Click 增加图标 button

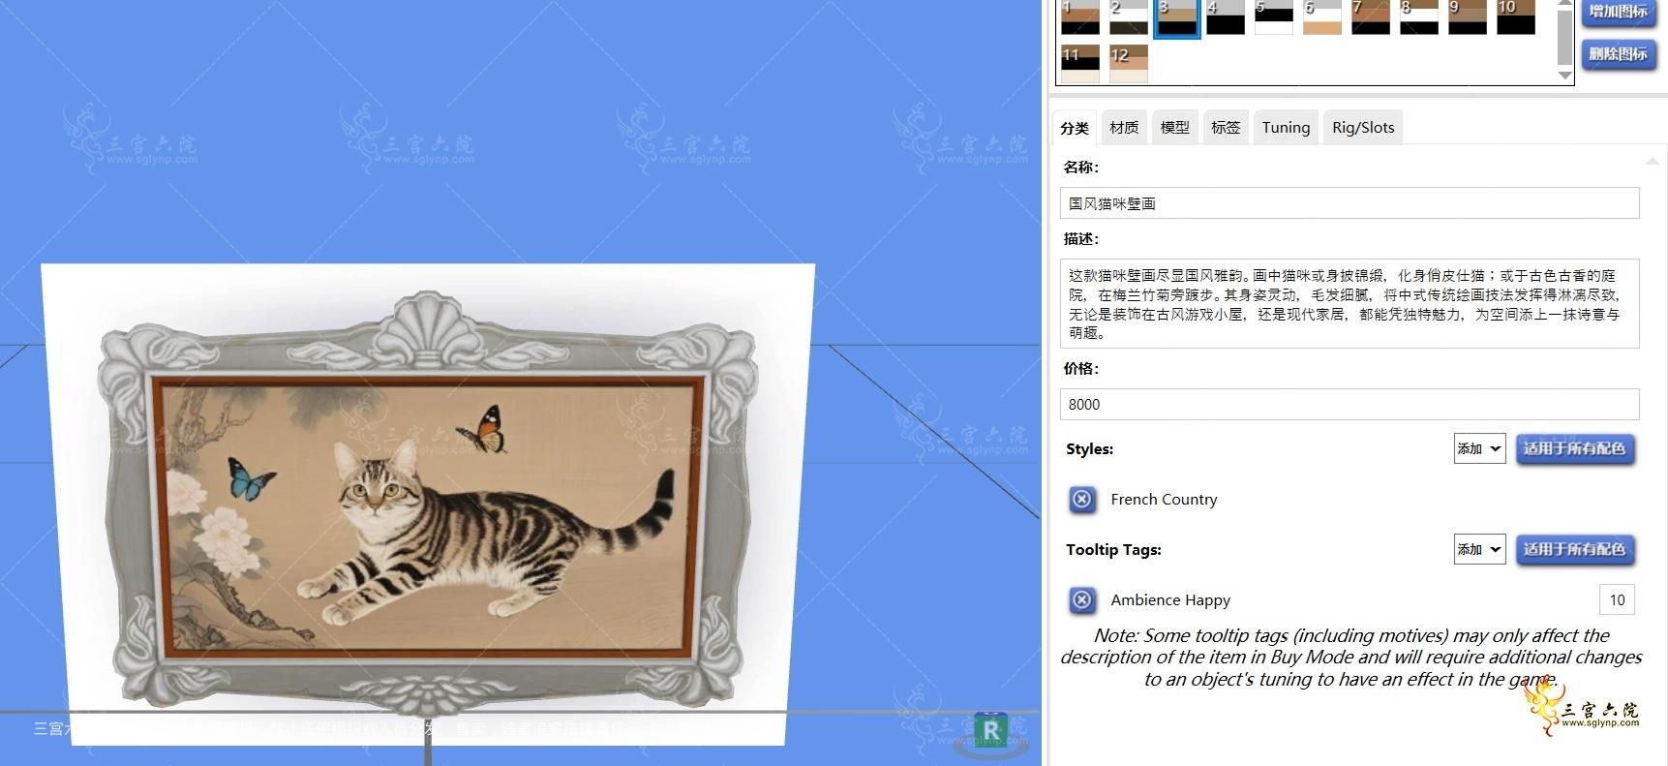(1618, 12)
